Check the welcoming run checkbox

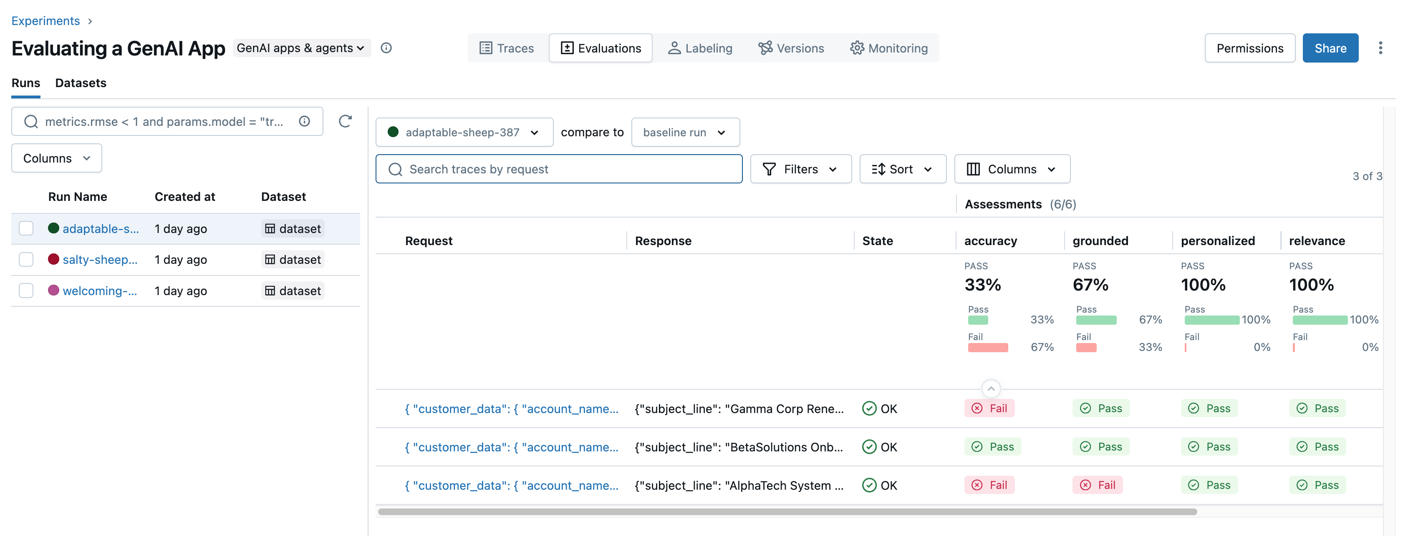tap(26, 291)
